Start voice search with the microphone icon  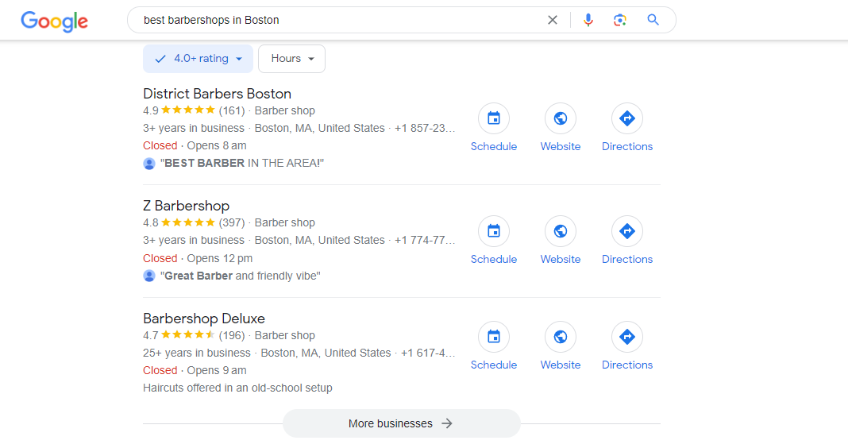[x=588, y=20]
